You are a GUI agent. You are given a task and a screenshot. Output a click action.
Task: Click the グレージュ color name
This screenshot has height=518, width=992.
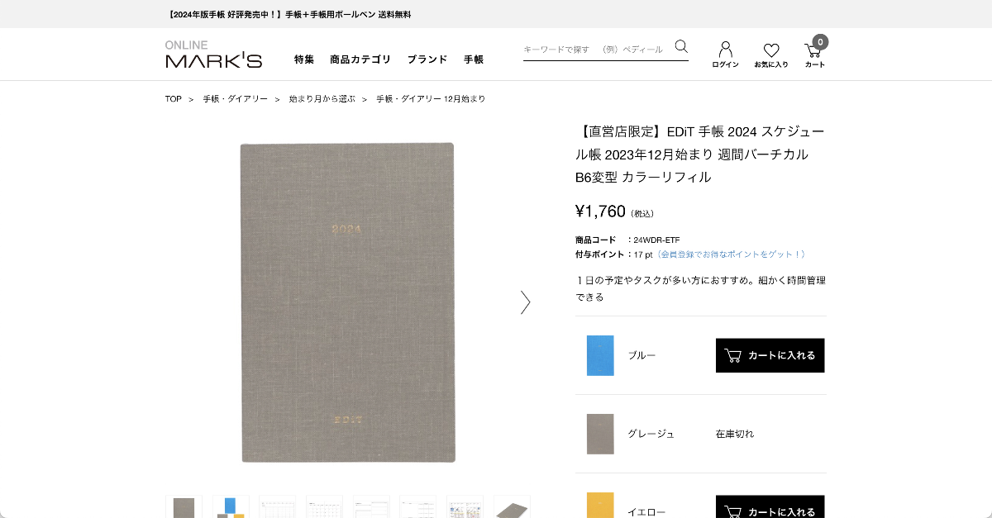pyautogui.click(x=651, y=434)
